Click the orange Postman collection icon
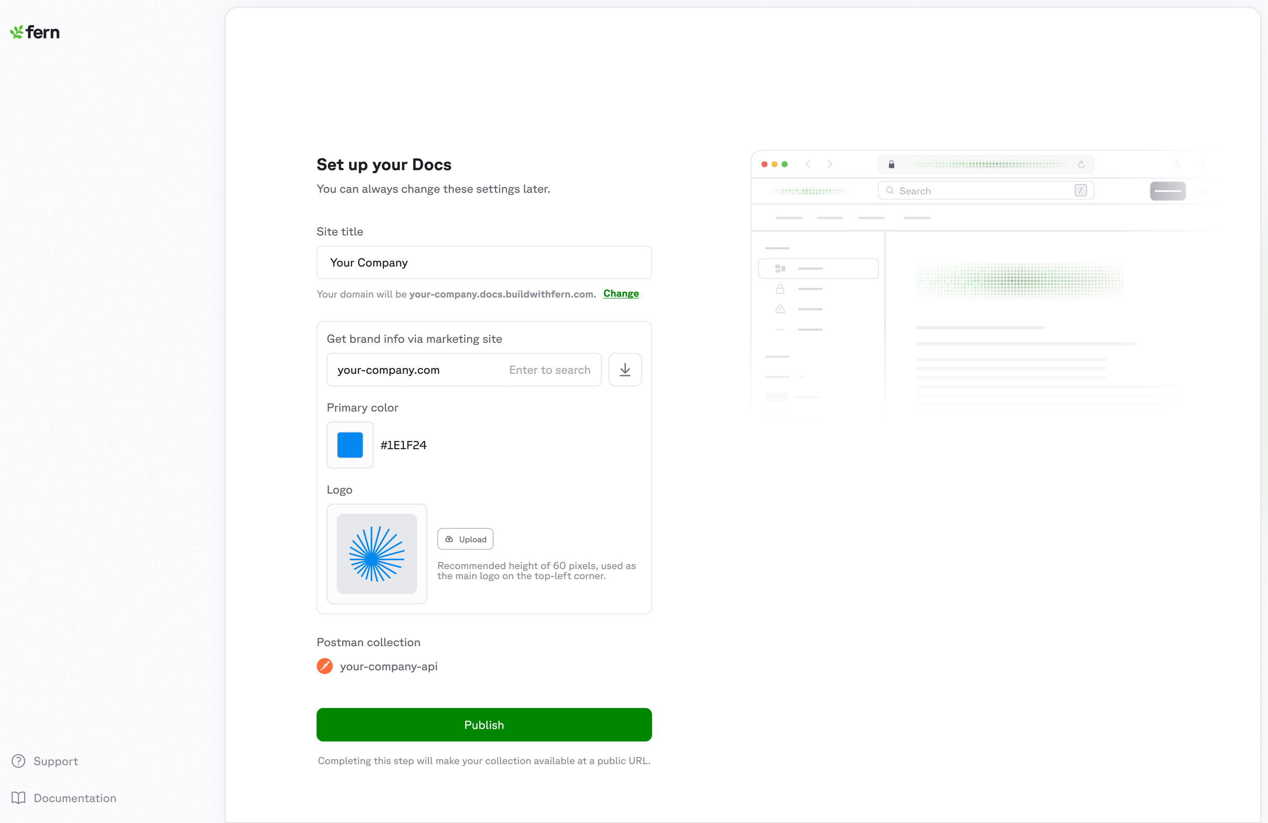Image resolution: width=1268 pixels, height=823 pixels. click(x=325, y=666)
